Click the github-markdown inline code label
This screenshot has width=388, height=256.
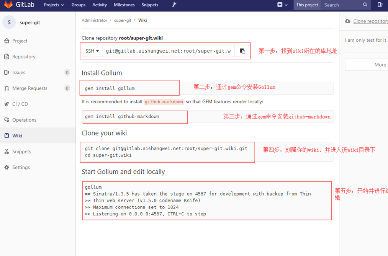tap(164, 102)
